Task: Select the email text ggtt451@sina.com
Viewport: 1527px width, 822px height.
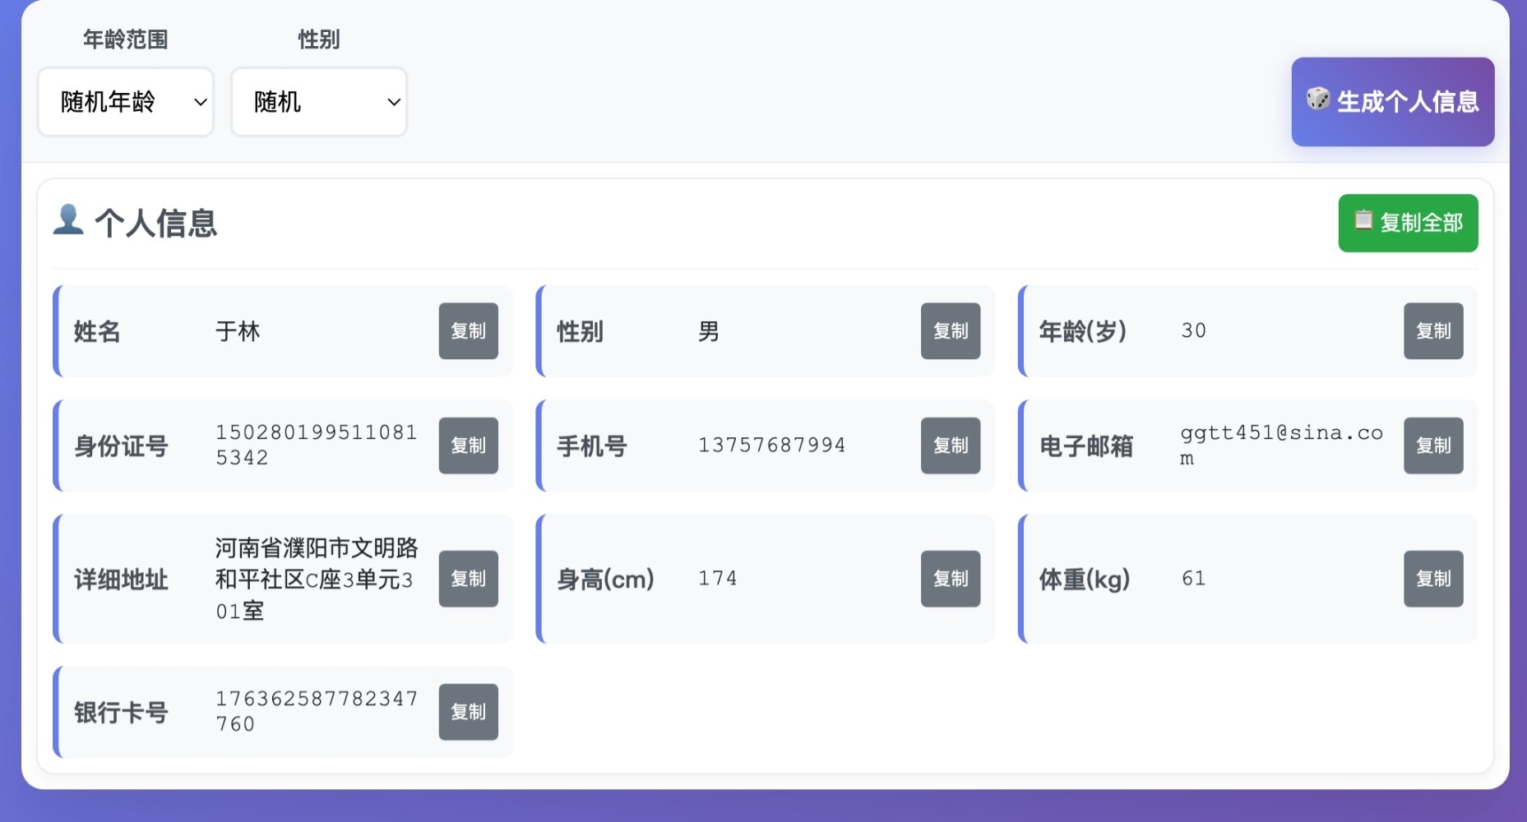Action: [x=1280, y=434]
